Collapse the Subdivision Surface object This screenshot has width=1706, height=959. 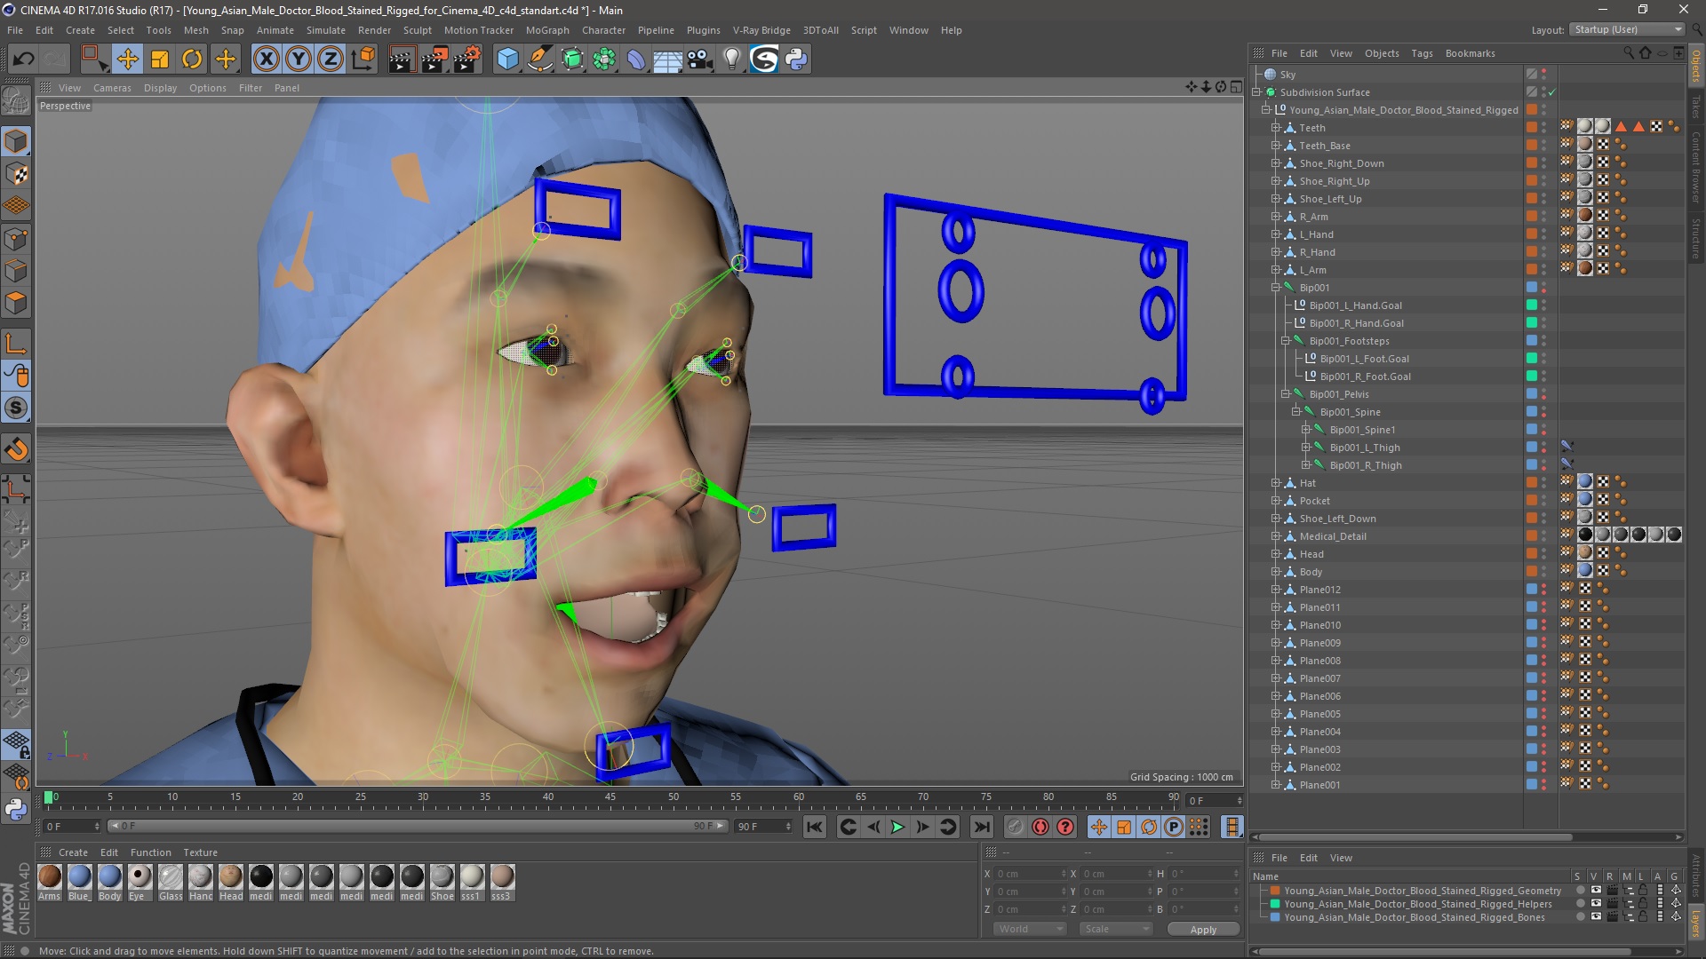[1257, 92]
